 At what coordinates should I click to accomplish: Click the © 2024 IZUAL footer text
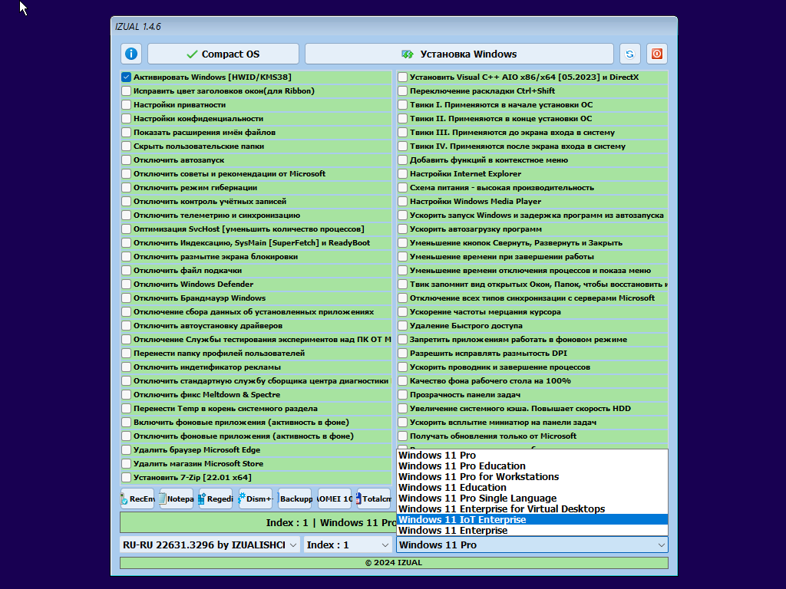[394, 562]
